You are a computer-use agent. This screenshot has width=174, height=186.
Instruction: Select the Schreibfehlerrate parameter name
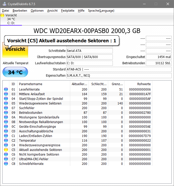tap(31, 164)
